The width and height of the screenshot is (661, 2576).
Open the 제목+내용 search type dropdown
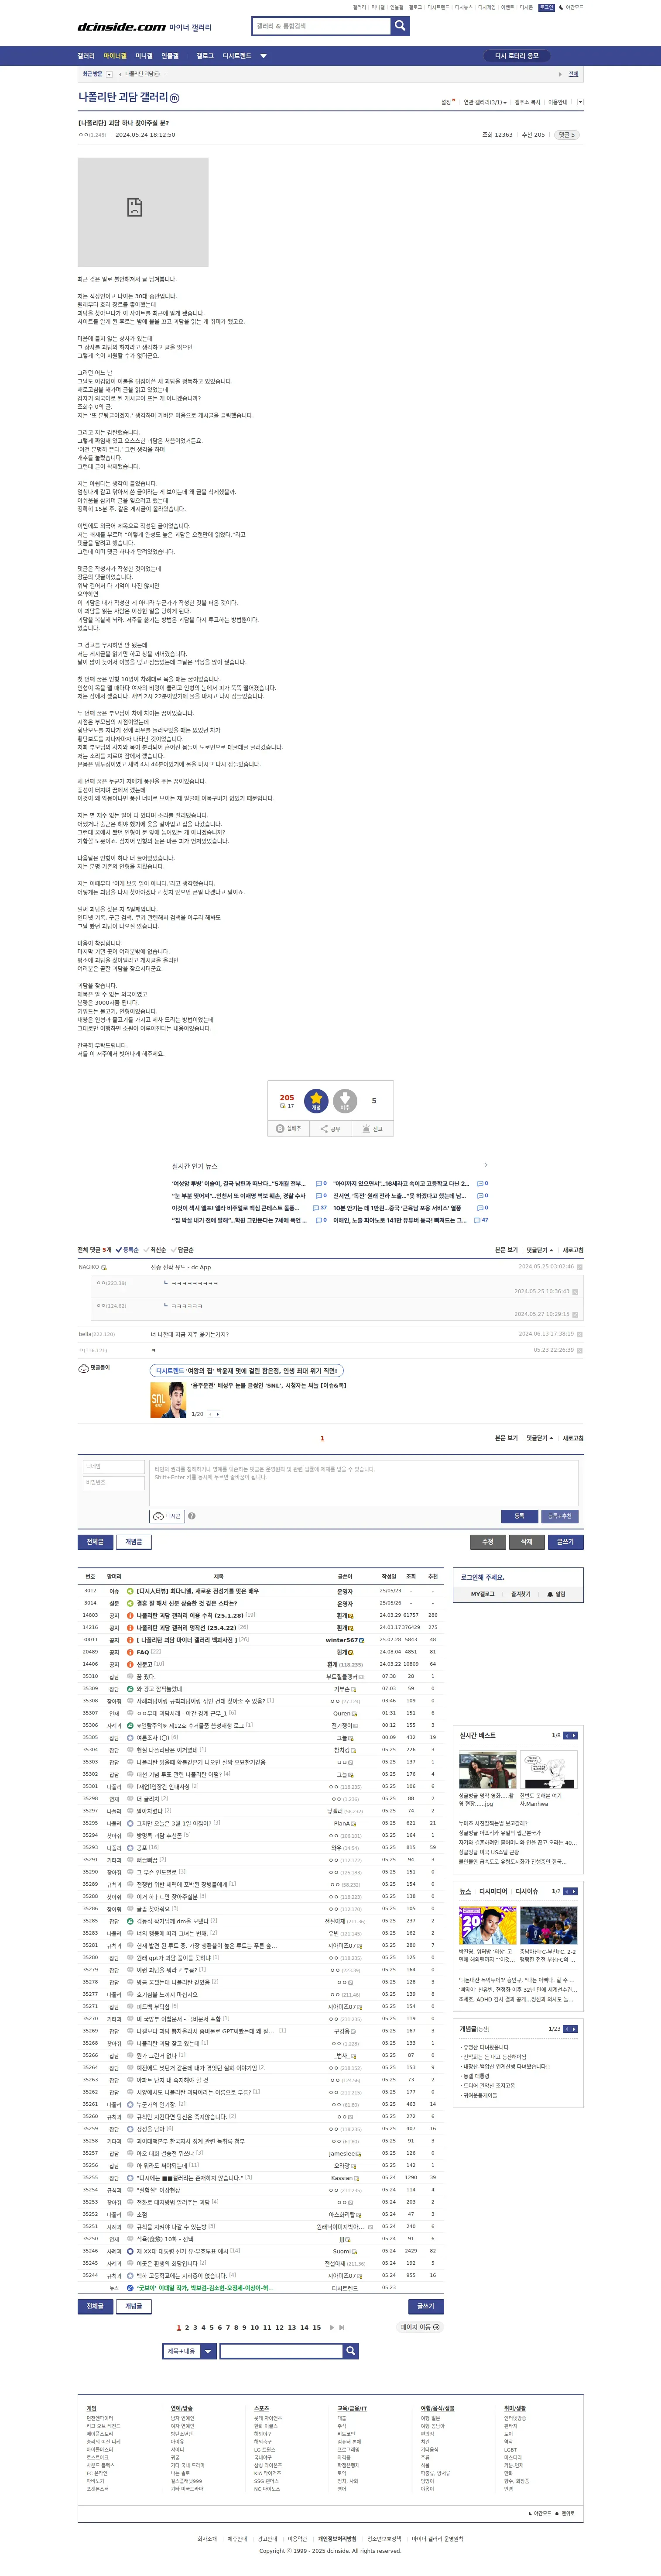pyautogui.click(x=189, y=2351)
